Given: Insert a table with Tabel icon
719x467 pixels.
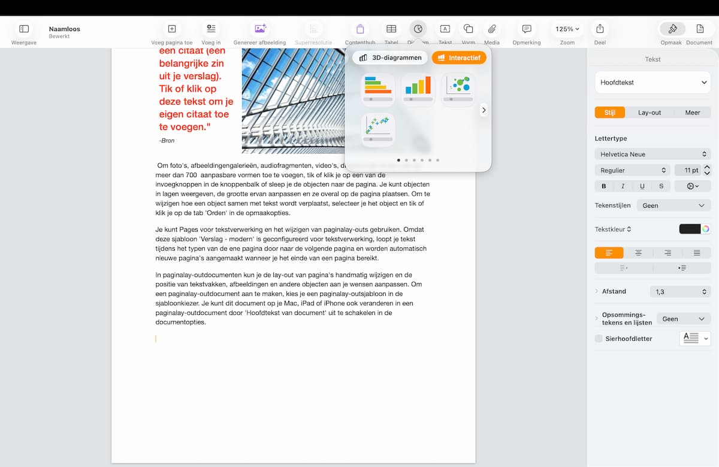Looking at the screenshot, I should [x=391, y=29].
